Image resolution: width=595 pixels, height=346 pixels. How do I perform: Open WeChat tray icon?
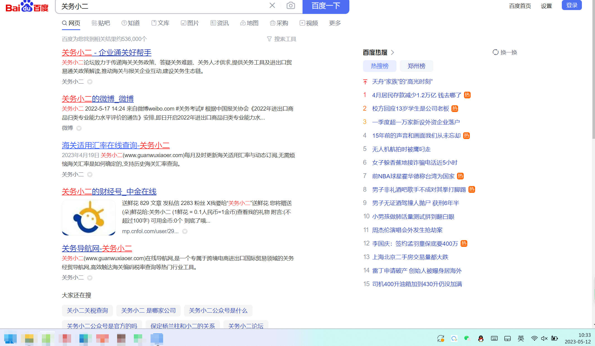point(467,338)
